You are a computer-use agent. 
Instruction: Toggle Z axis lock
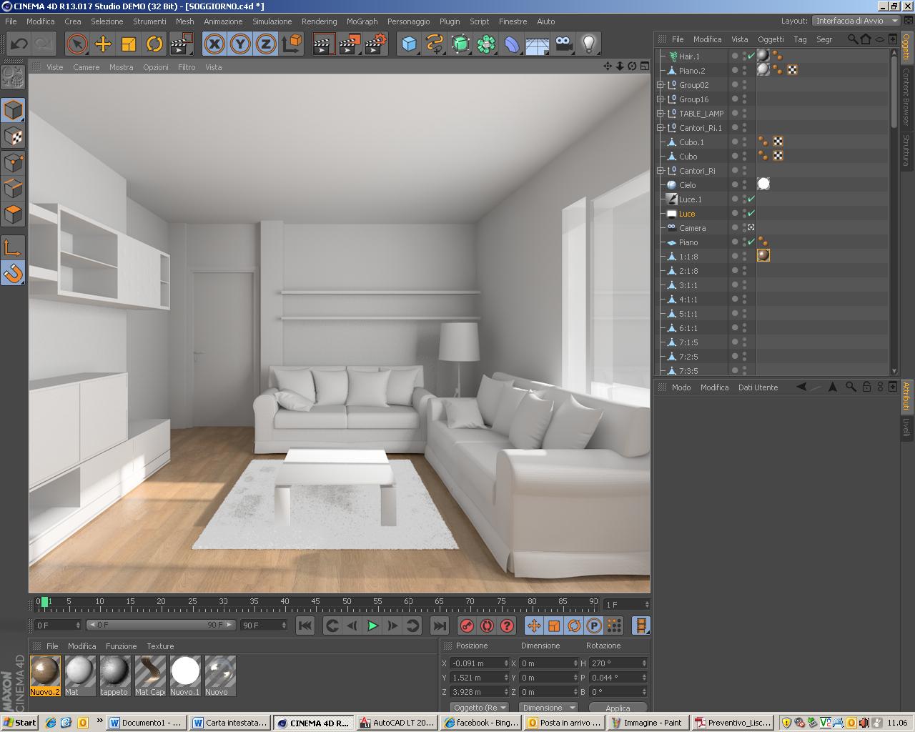coord(266,44)
